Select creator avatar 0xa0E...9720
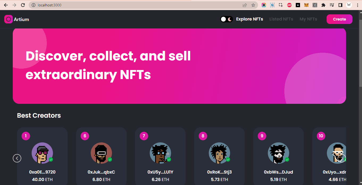 click(x=42, y=153)
